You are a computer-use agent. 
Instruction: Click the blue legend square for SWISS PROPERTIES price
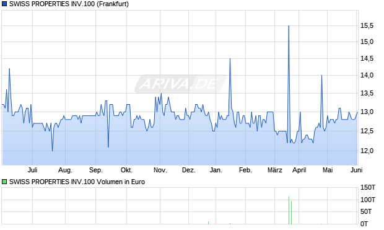[x=4, y=4]
